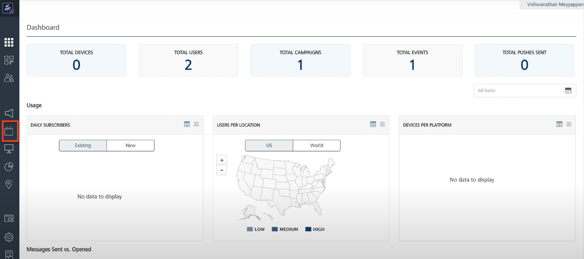Click the megaphone campaigns icon in sidebar
584x259 pixels.
9,113
